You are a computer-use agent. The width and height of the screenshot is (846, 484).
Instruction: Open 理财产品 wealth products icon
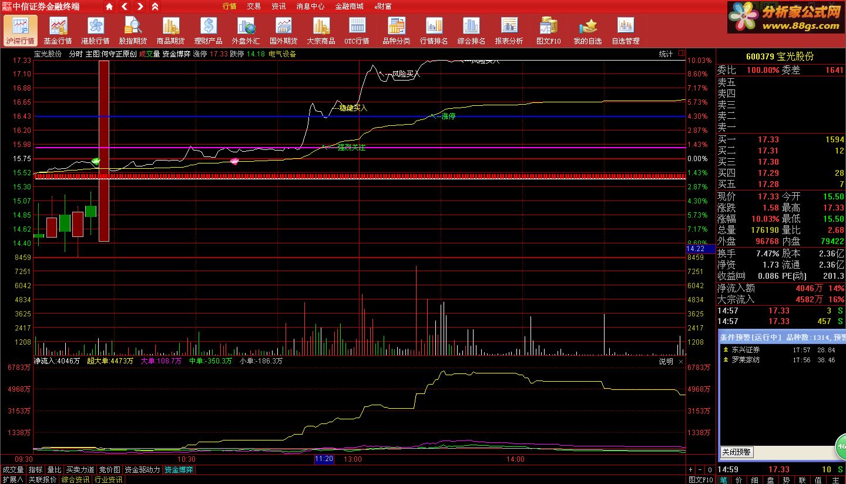tap(208, 30)
